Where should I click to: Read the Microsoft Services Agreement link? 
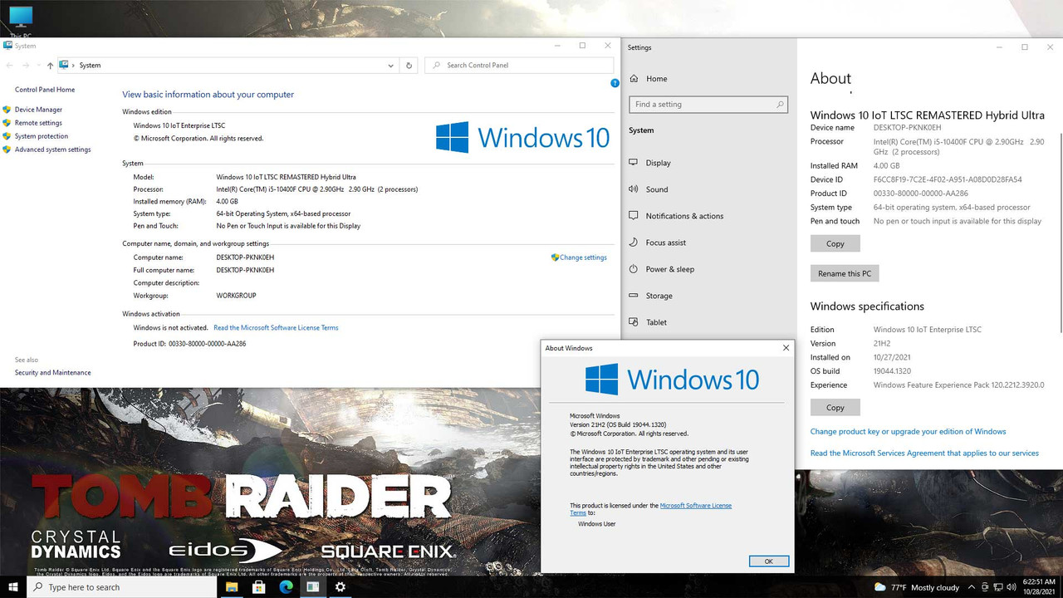(924, 453)
